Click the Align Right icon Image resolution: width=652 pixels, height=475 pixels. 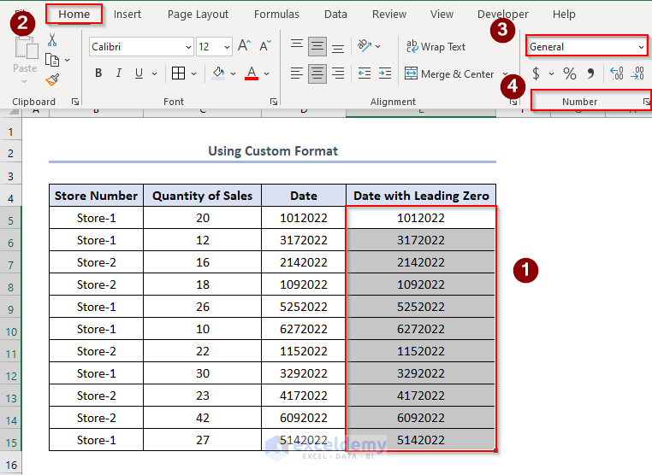coord(338,73)
